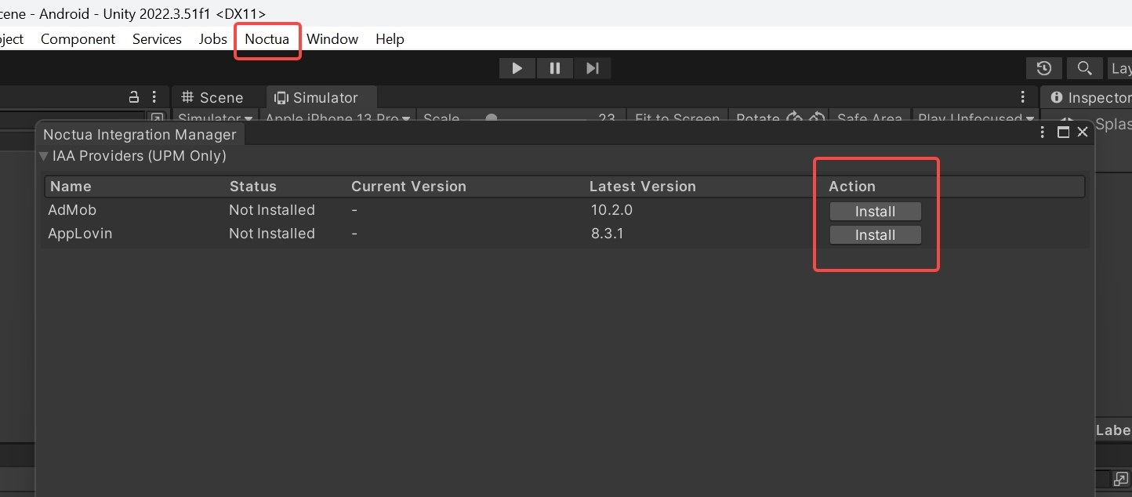Viewport: 1132px width, 497px height.
Task: Click AdMob's Not Installed status
Action: (x=272, y=210)
